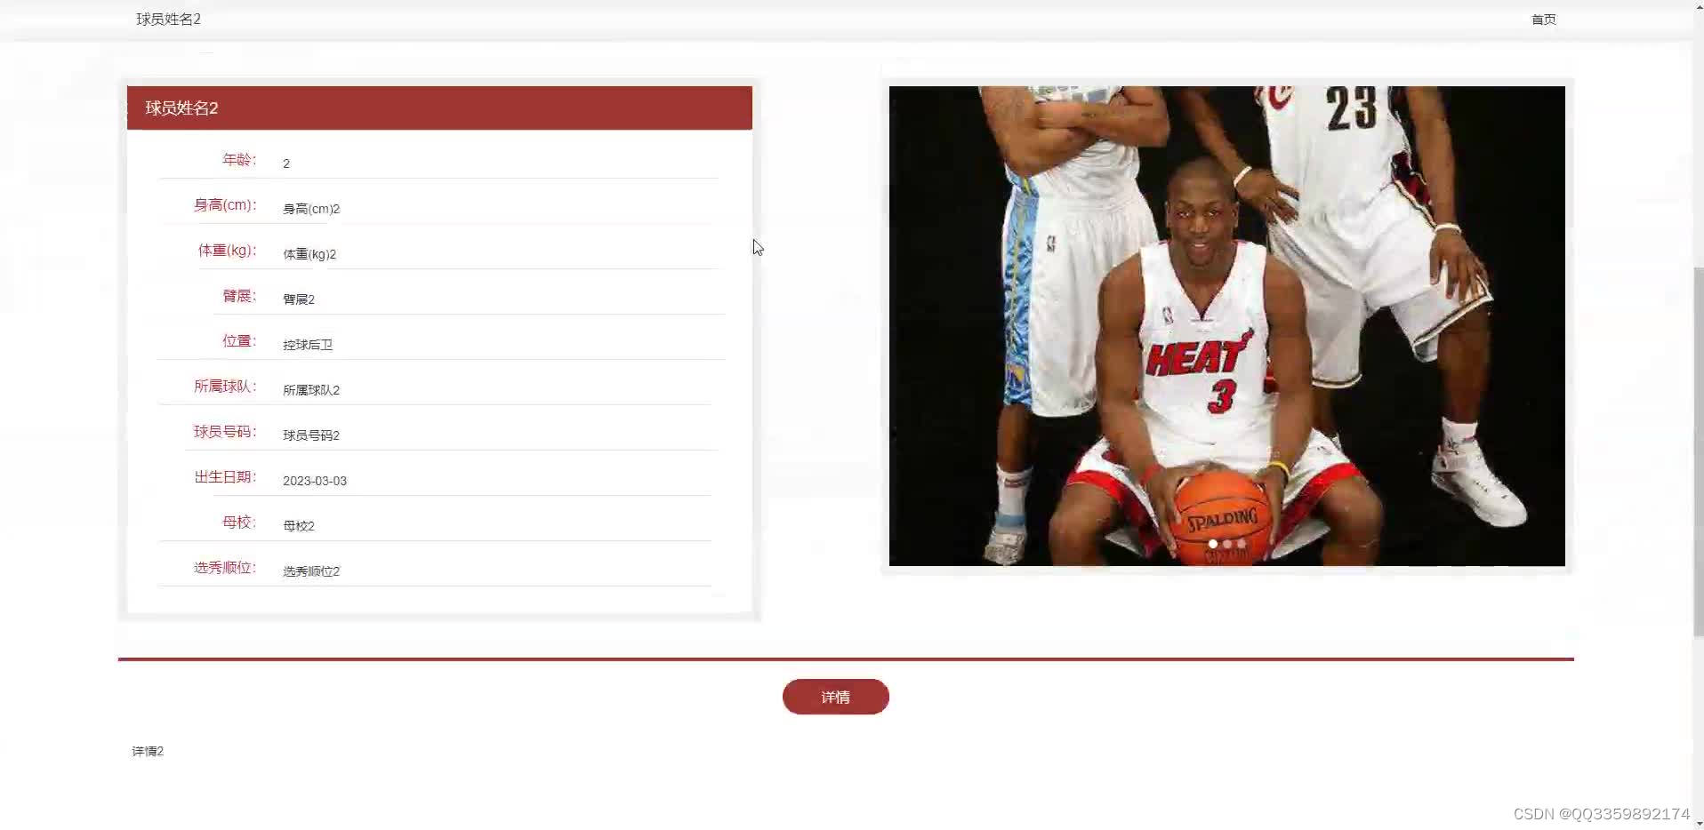The image size is (1704, 830).
Task: Click the 2023-03-03 birth date value
Action: pyautogui.click(x=315, y=481)
